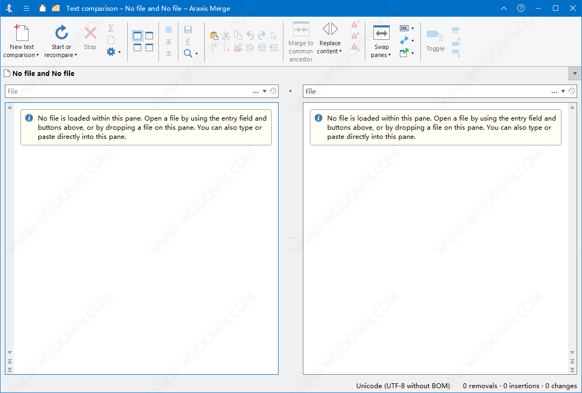Screen dimensions: 582x393
Task: Click the floppy disk save icon
Action: pyautogui.click(x=188, y=30)
